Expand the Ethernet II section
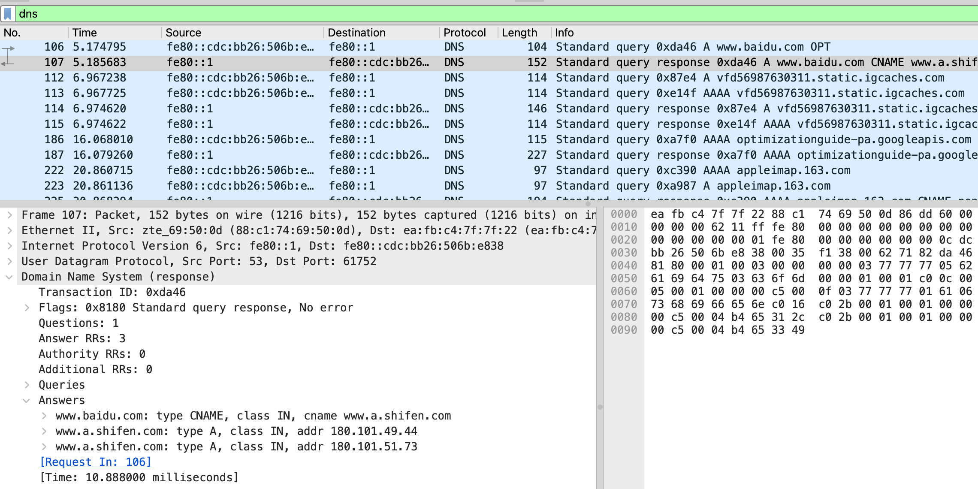978x489 pixels. pos(9,230)
